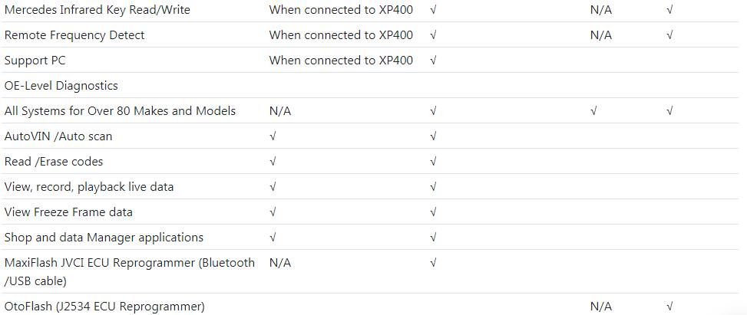Select View, record, playback live data text

tap(89, 187)
